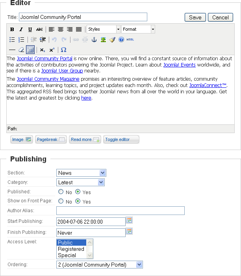Open the Joomla! Community Magazine link
Screen dimensions: 241x276
click(48, 79)
